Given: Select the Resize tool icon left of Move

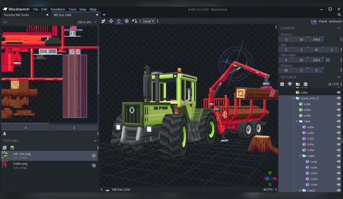Looking at the screenshot, I should 103,21.
